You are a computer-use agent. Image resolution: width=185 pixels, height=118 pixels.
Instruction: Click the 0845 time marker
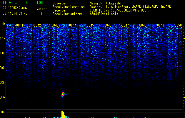[x=90, y=25]
